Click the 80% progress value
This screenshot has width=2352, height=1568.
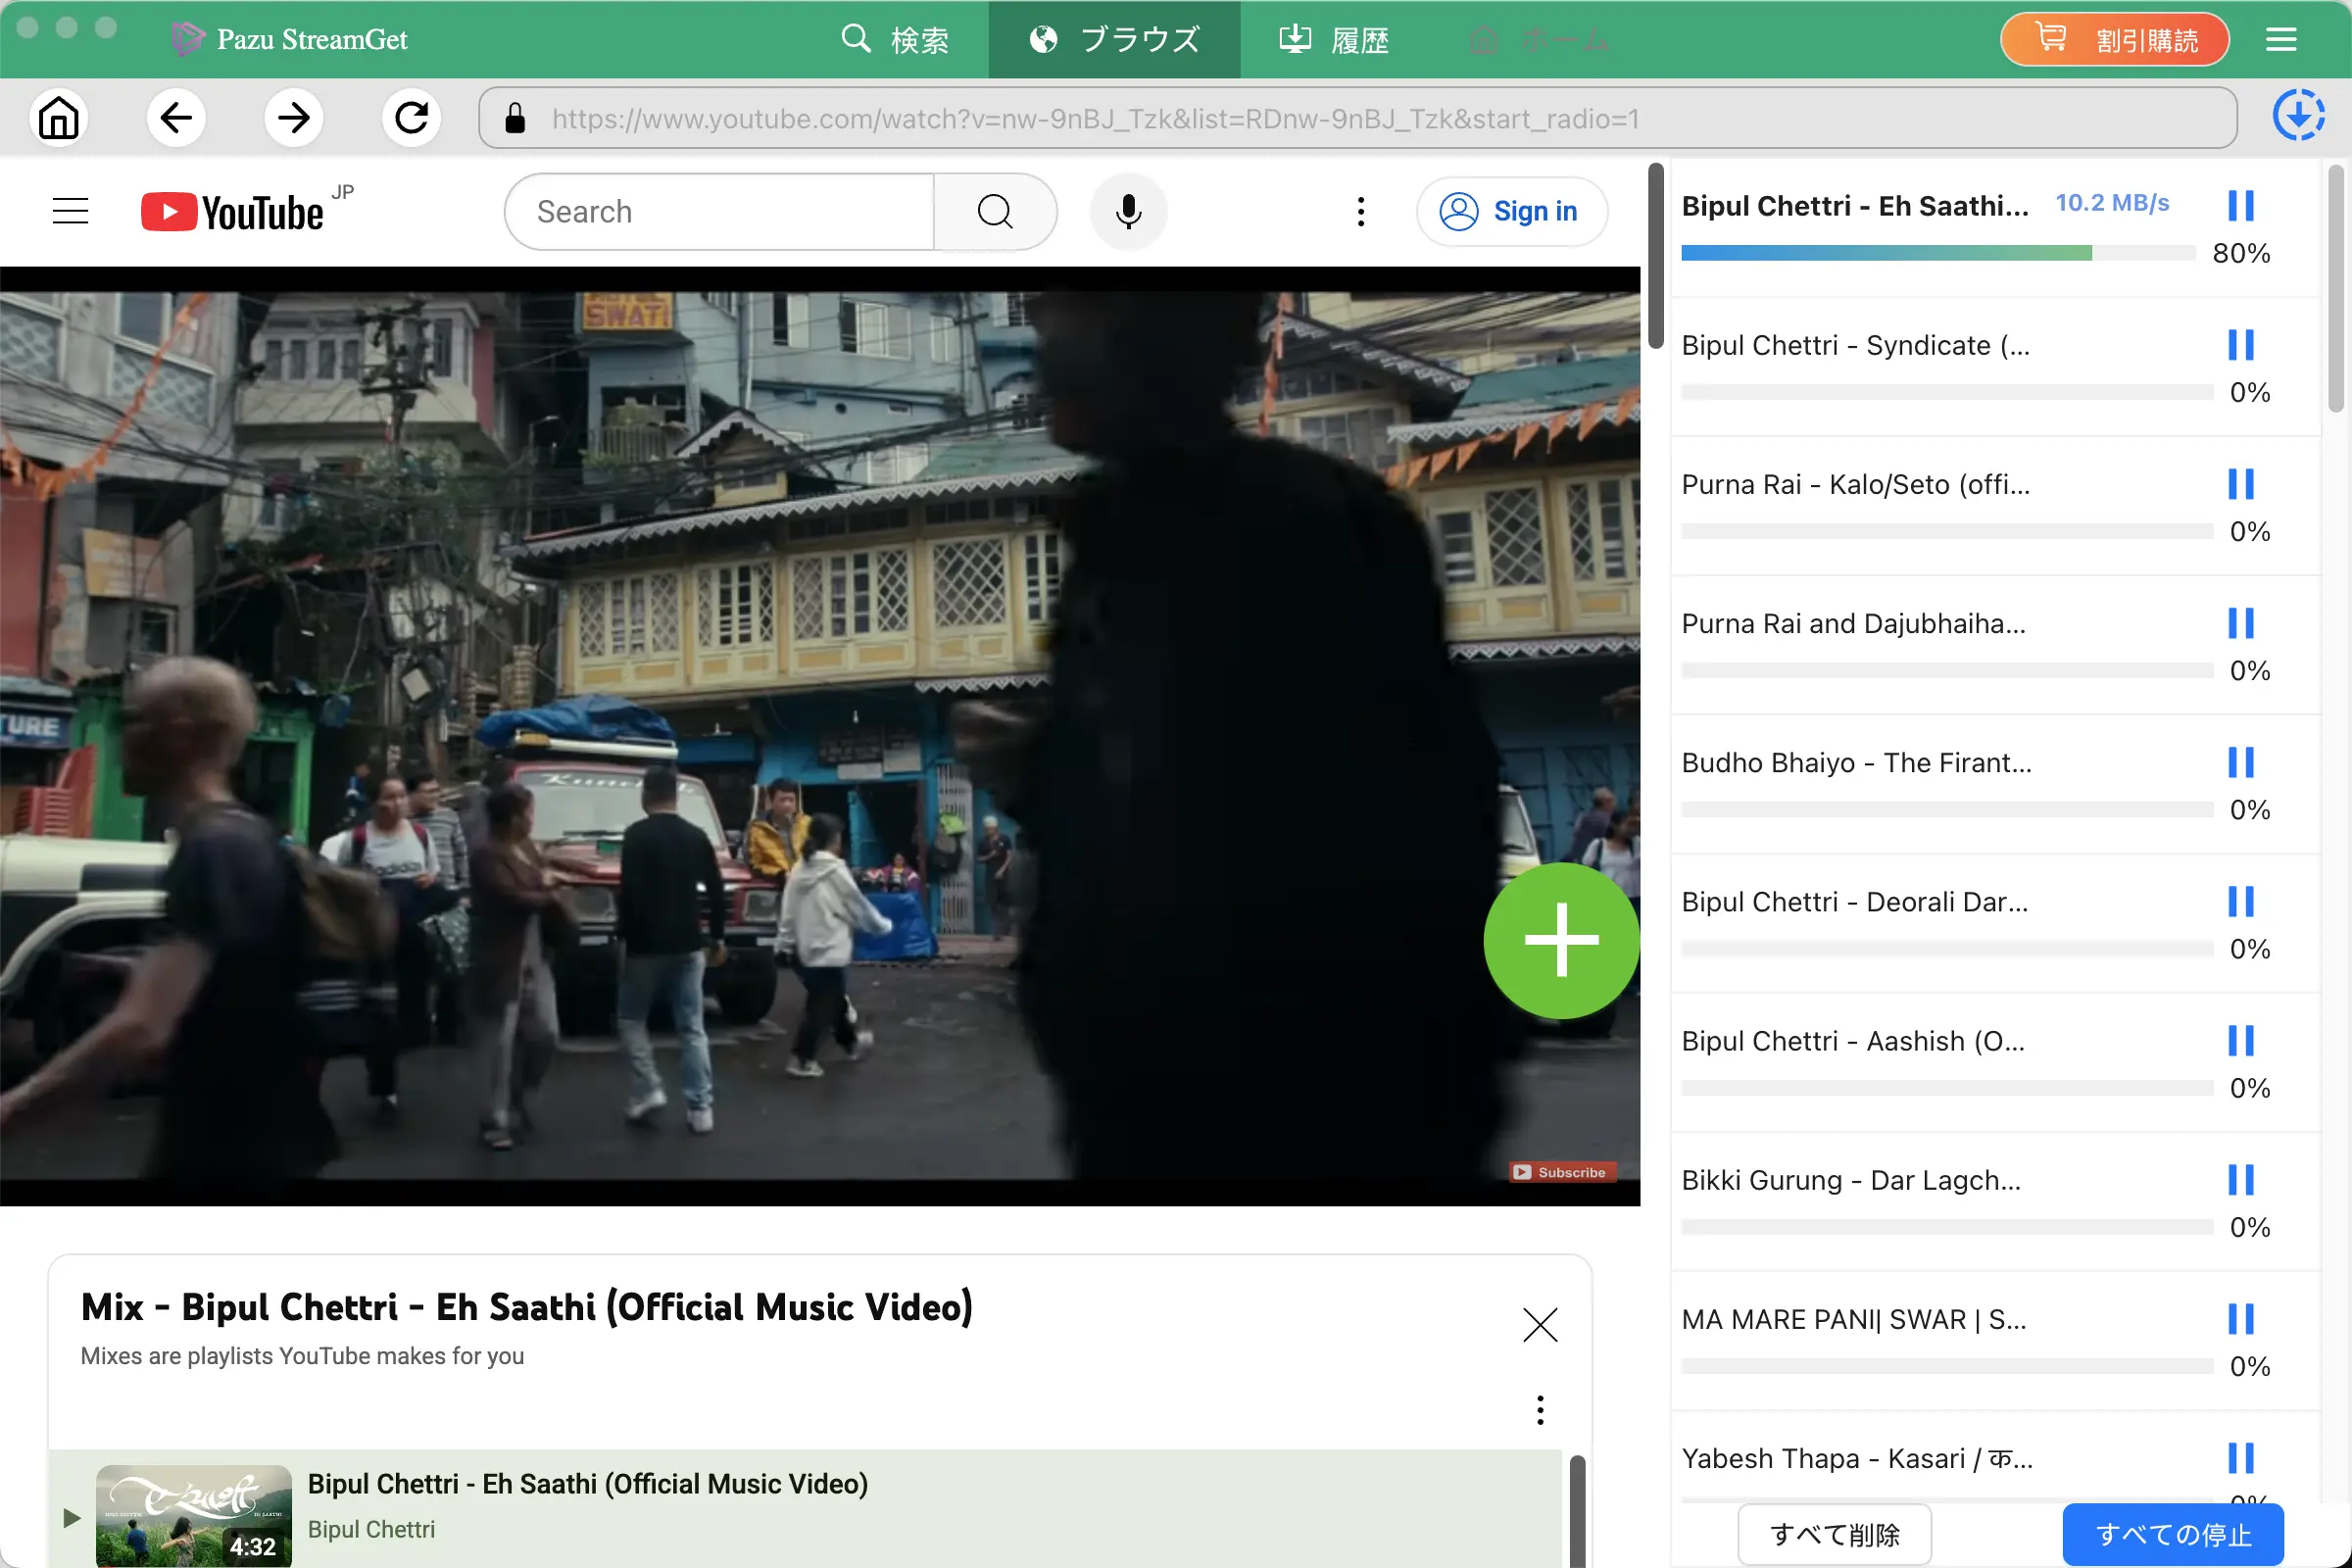click(2240, 253)
